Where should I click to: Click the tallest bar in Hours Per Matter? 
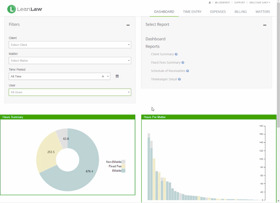pos(149,166)
